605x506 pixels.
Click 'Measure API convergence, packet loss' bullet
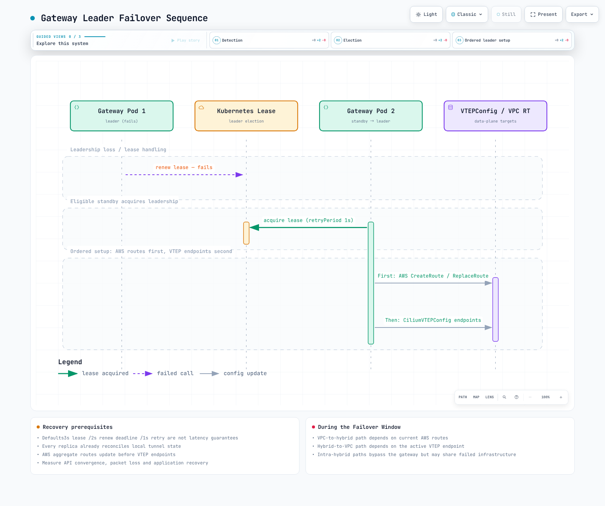[125, 463]
